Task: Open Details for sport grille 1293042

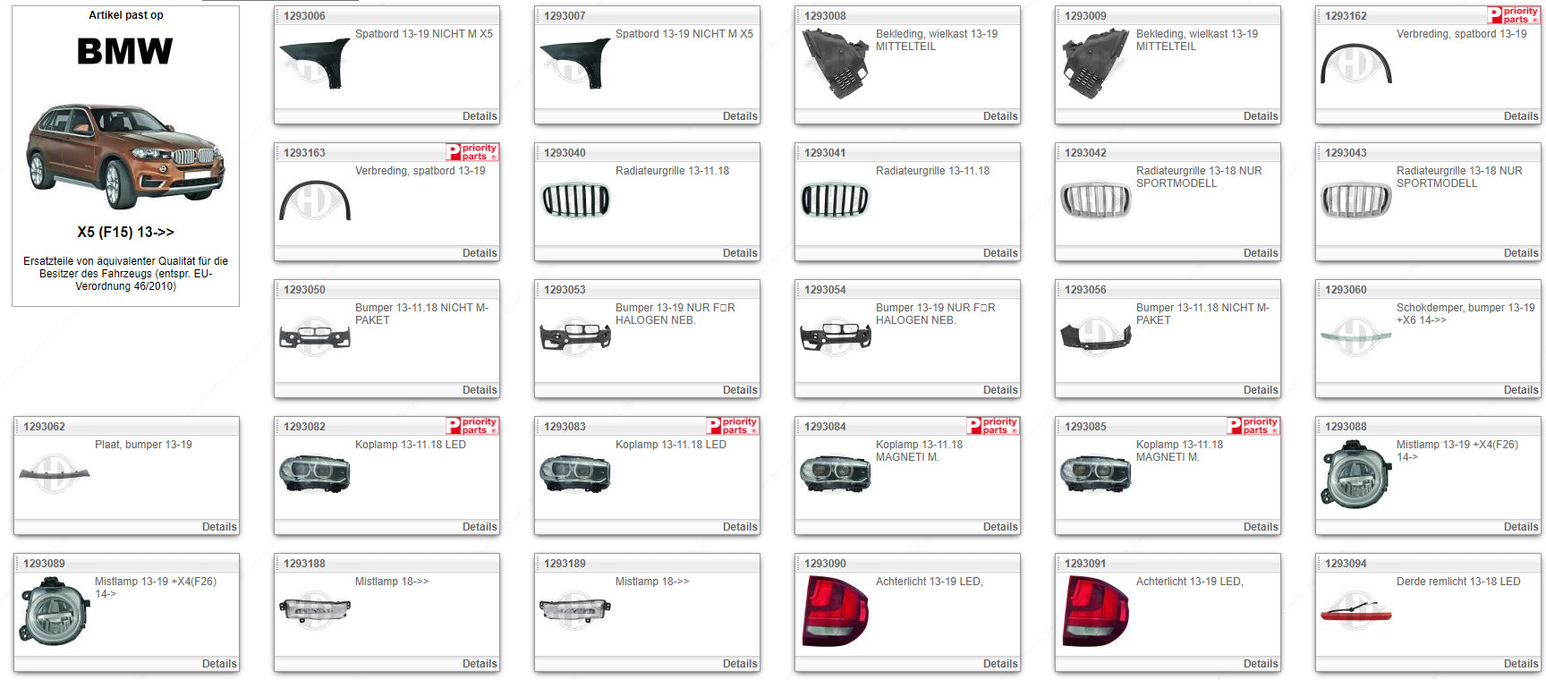Action: tap(1261, 253)
